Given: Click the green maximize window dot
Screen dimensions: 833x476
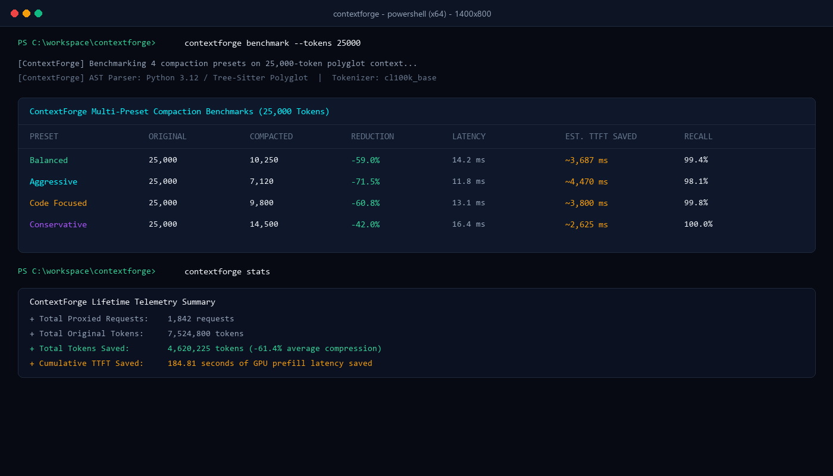Looking at the screenshot, I should point(39,14).
